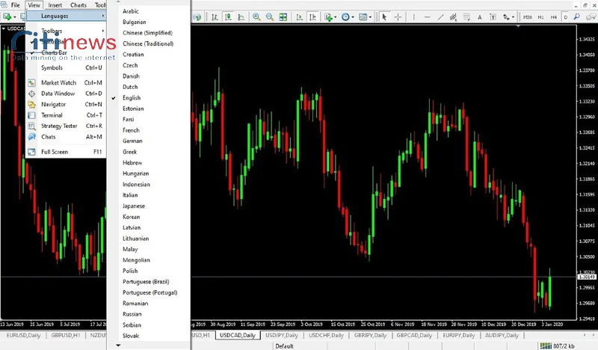This screenshot has height=350, width=598.
Task: Set timeframe to H1
Action: point(540,16)
